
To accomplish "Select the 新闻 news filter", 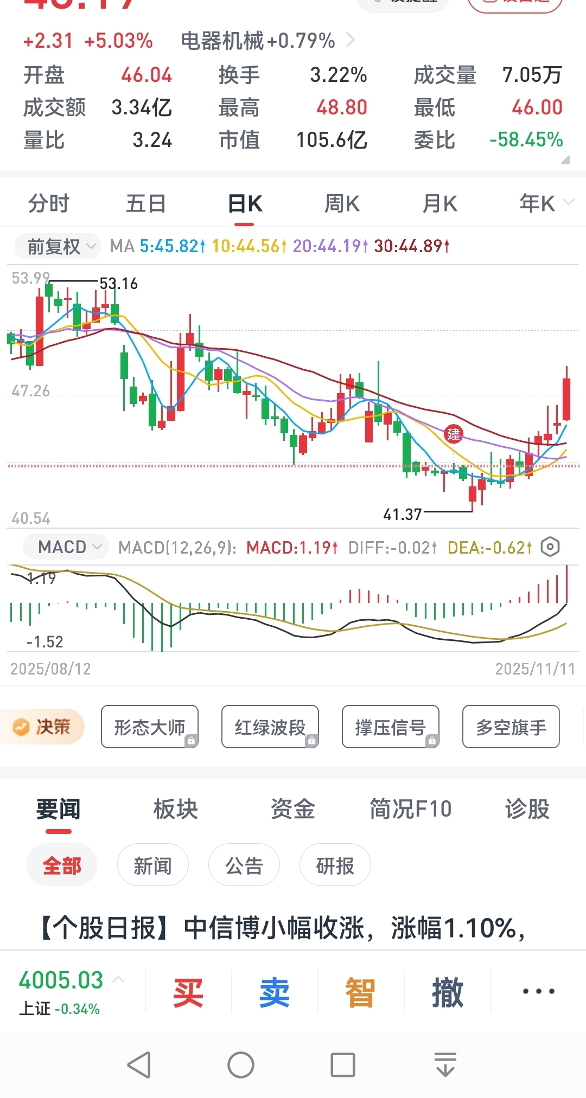I will 152,865.
